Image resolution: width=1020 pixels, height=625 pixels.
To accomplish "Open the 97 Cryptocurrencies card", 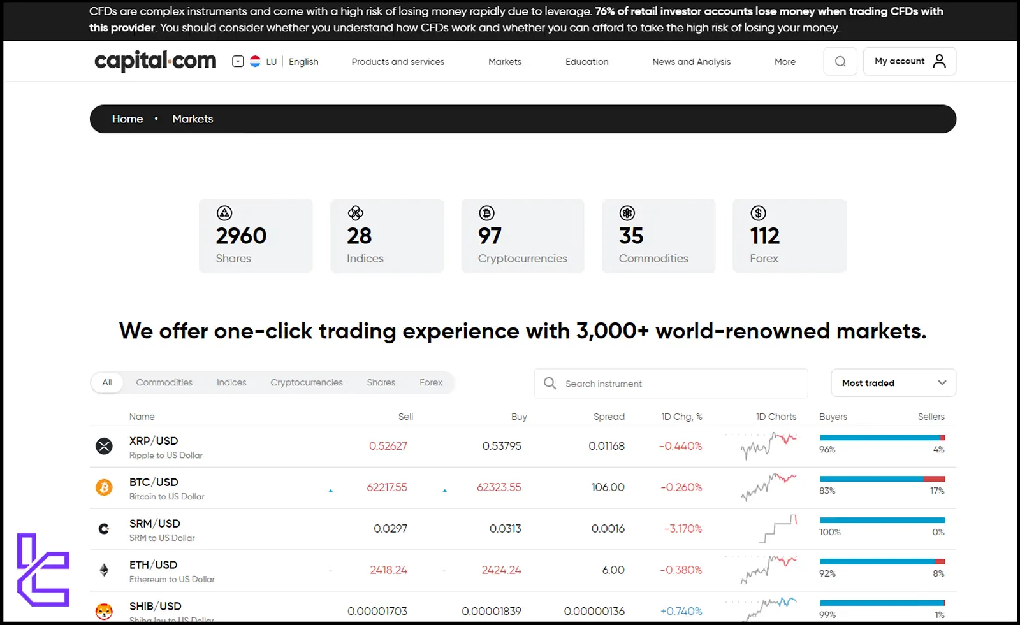I will tap(523, 236).
